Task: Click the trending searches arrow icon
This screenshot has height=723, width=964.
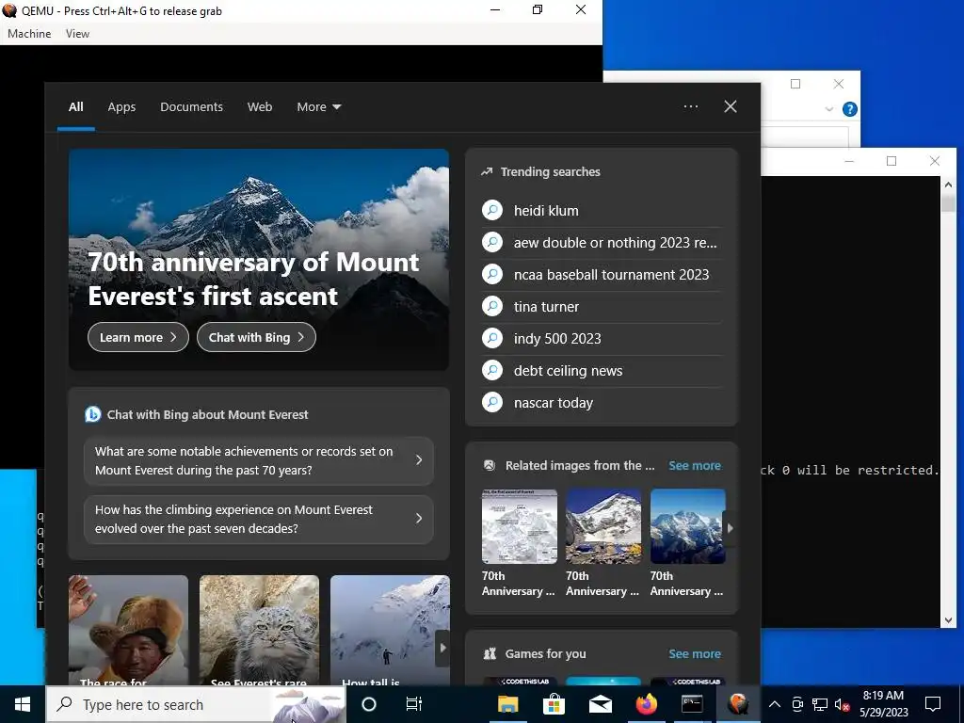Action: click(x=487, y=171)
